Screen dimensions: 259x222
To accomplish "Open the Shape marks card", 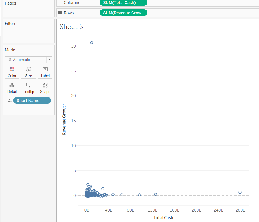I will point(45,88).
